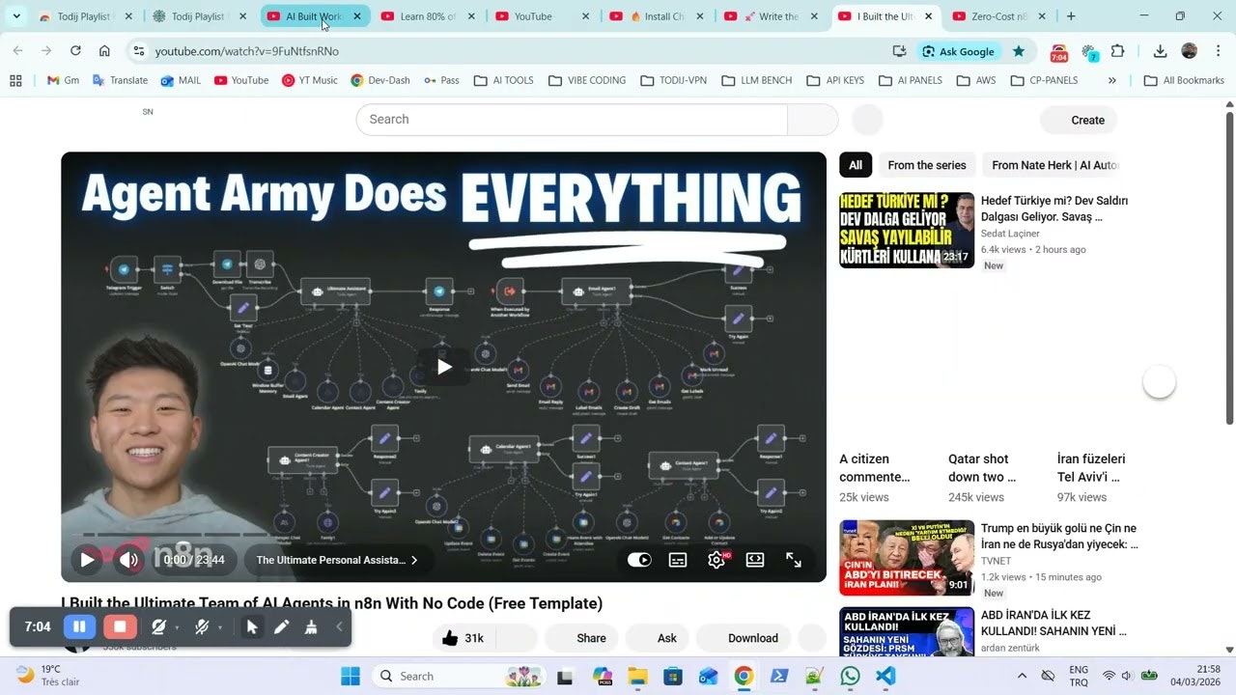This screenshot has height=695, width=1236.
Task: Switch to theater mode in the player
Action: (x=755, y=560)
